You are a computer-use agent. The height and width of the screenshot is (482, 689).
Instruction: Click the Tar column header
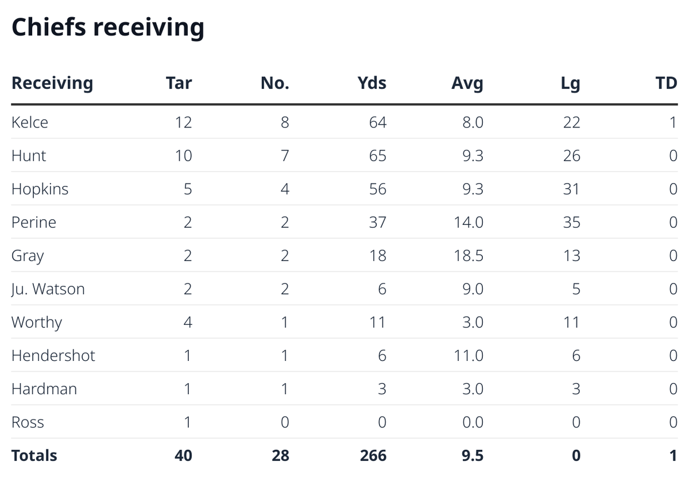coord(179,83)
